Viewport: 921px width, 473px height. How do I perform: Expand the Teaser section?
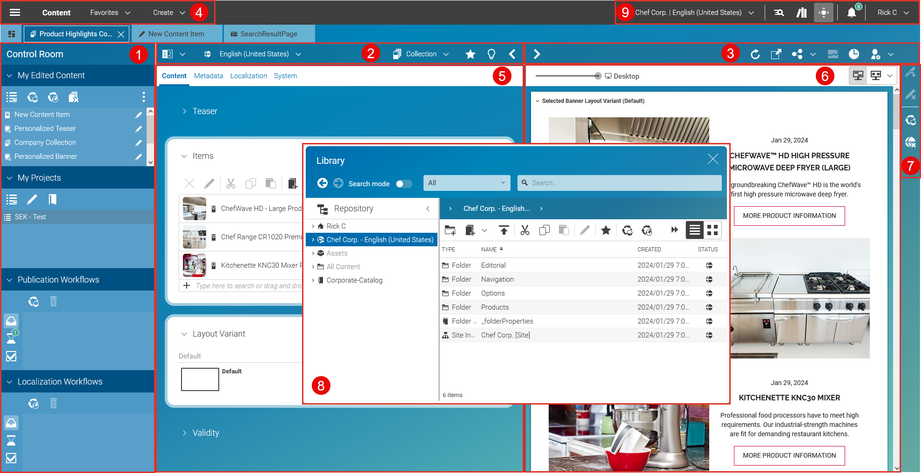tap(184, 111)
